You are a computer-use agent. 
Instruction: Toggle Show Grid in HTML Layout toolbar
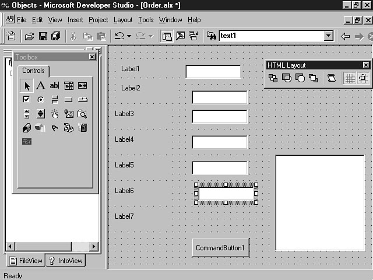tap(350, 78)
